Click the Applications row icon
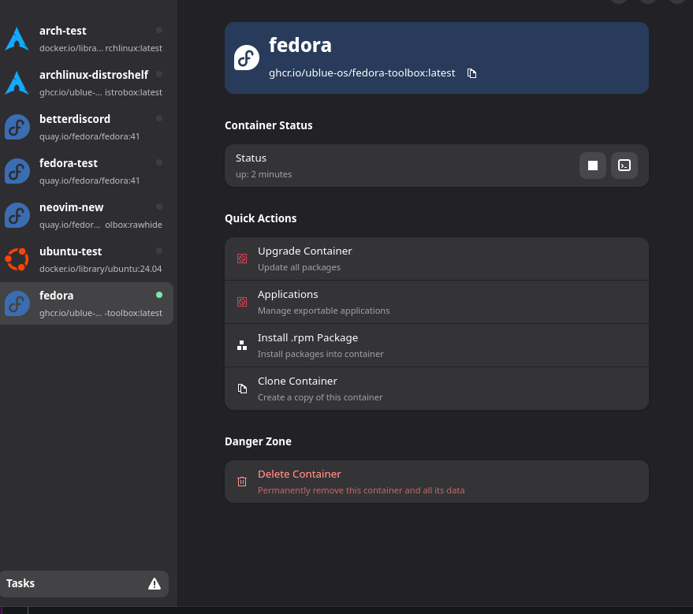This screenshot has height=614, width=693. click(242, 302)
